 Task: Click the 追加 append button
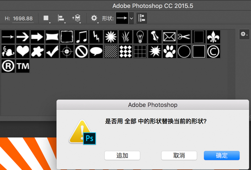click(123, 155)
